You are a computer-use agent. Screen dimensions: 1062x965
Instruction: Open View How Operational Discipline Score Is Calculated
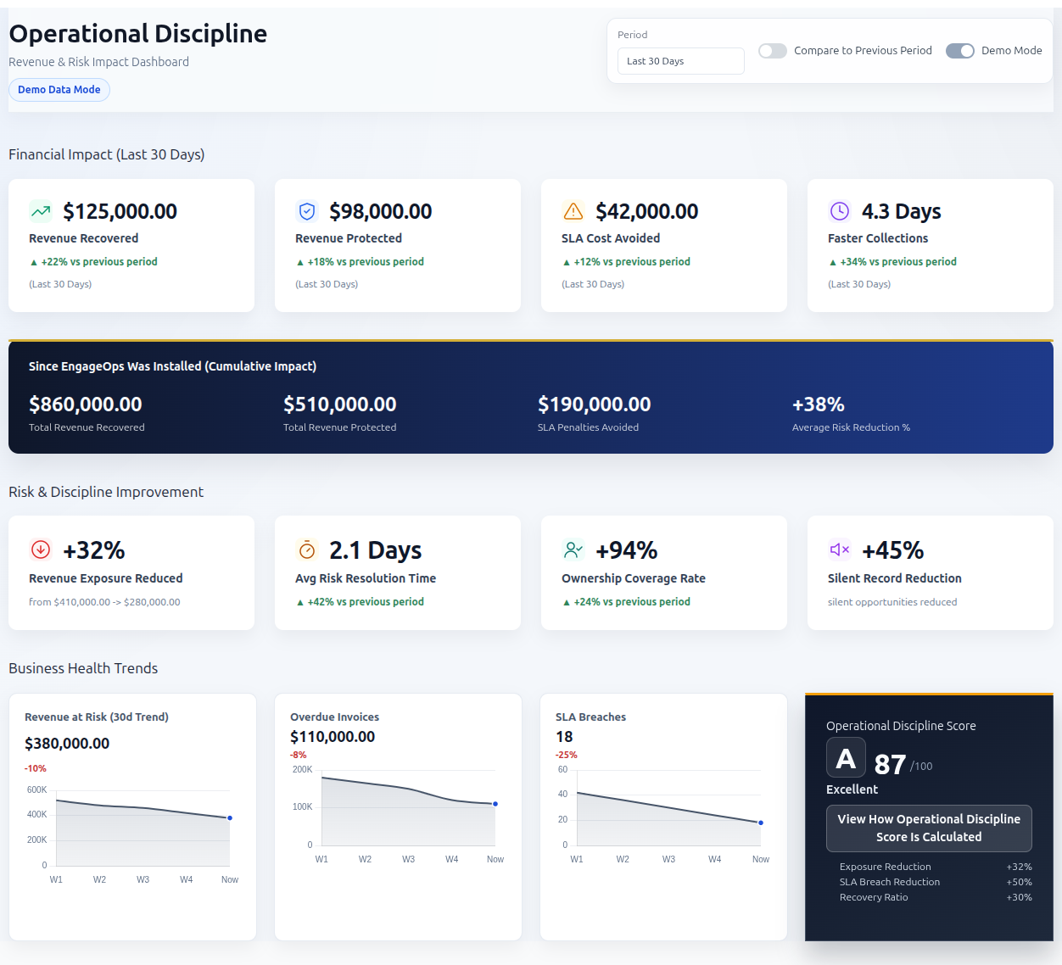point(929,828)
